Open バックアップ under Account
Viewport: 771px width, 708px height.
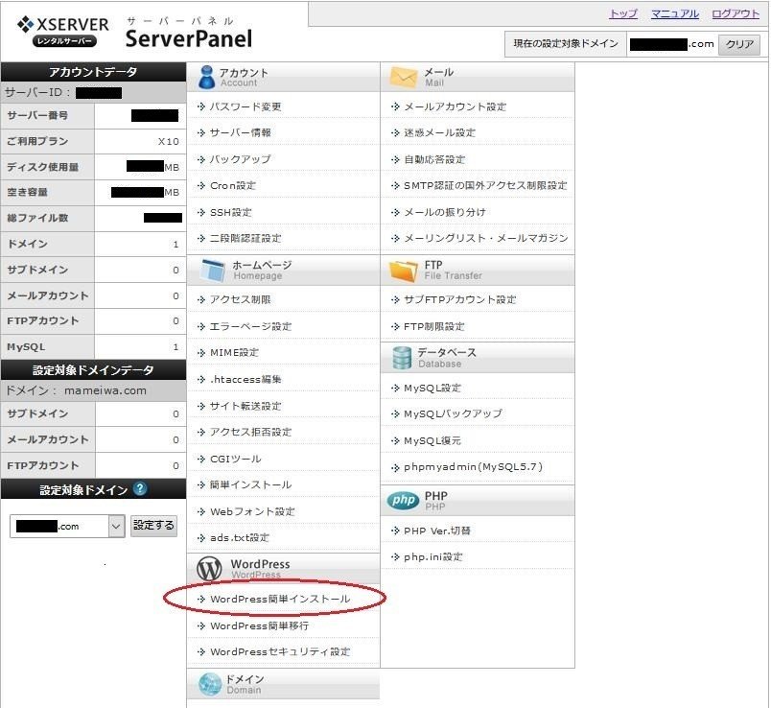[x=240, y=159]
